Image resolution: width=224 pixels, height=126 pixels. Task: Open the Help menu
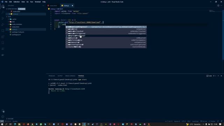click(44, 2)
